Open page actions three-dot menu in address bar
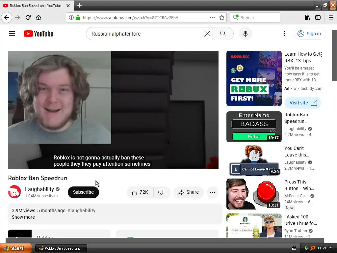 click(212, 17)
